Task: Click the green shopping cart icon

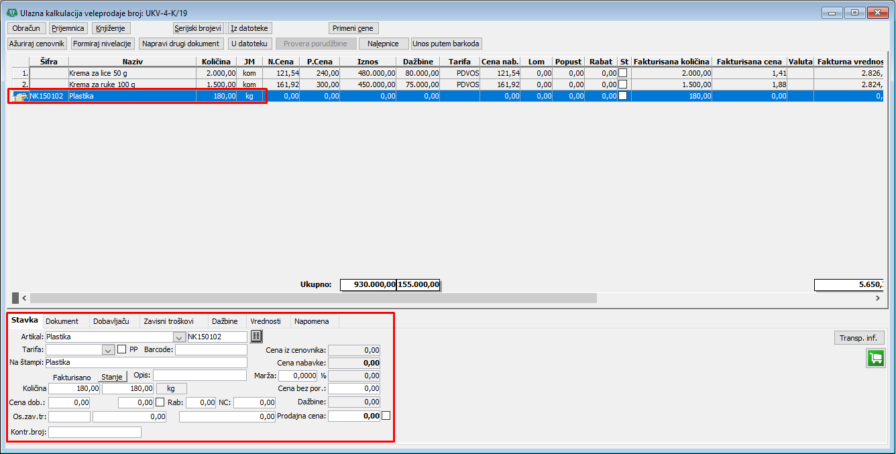Action: [x=875, y=358]
